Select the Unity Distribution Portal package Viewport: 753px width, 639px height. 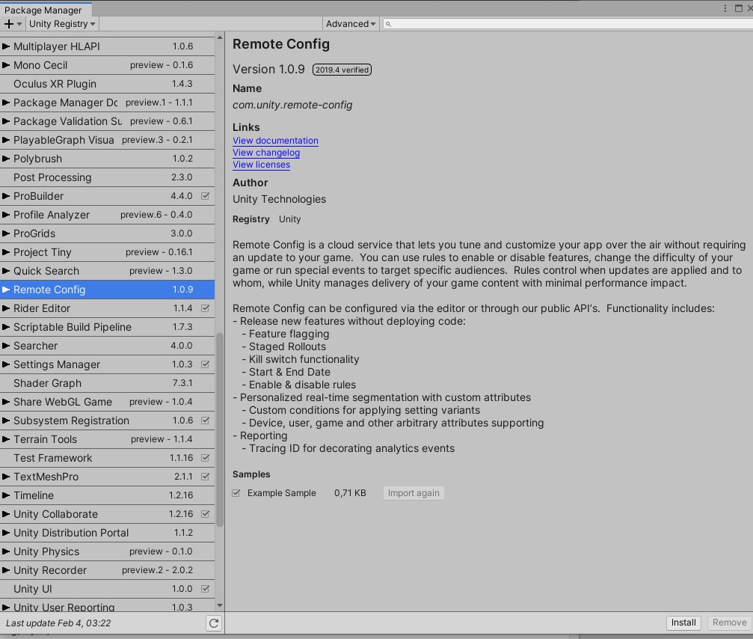coord(107,533)
